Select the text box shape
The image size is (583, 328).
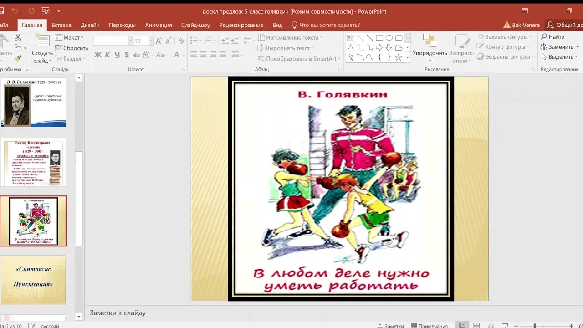[351, 38]
